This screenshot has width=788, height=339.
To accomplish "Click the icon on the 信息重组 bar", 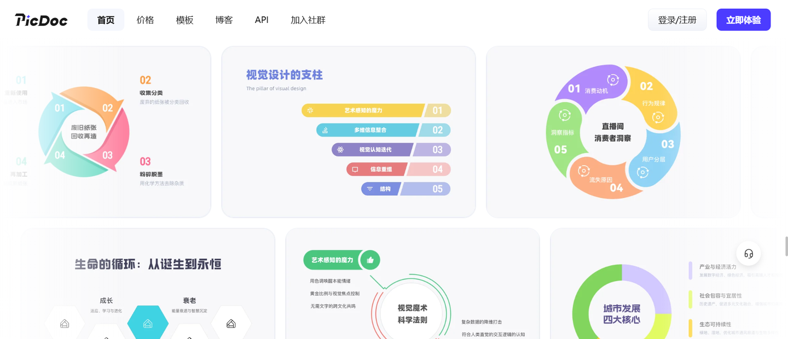I will pos(355,169).
